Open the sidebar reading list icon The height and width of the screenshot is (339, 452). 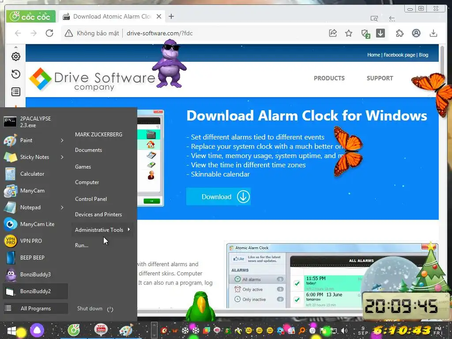(x=16, y=92)
